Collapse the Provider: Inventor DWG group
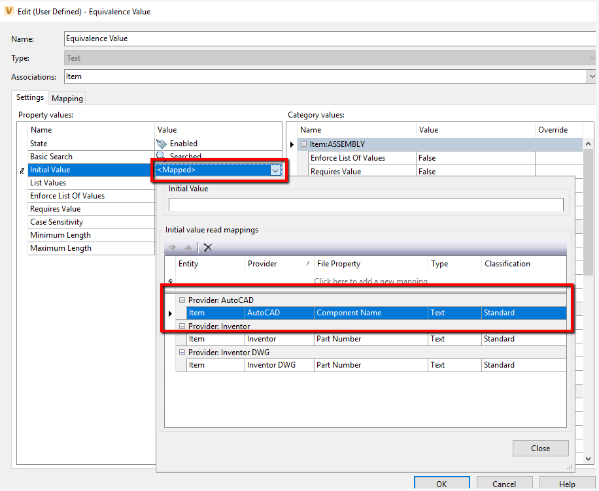This screenshot has width=599, height=491. pos(181,352)
